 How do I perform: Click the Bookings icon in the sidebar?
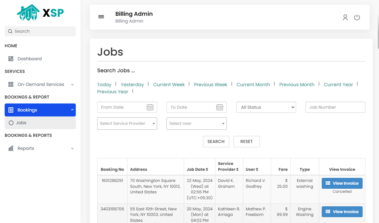pos(11,110)
